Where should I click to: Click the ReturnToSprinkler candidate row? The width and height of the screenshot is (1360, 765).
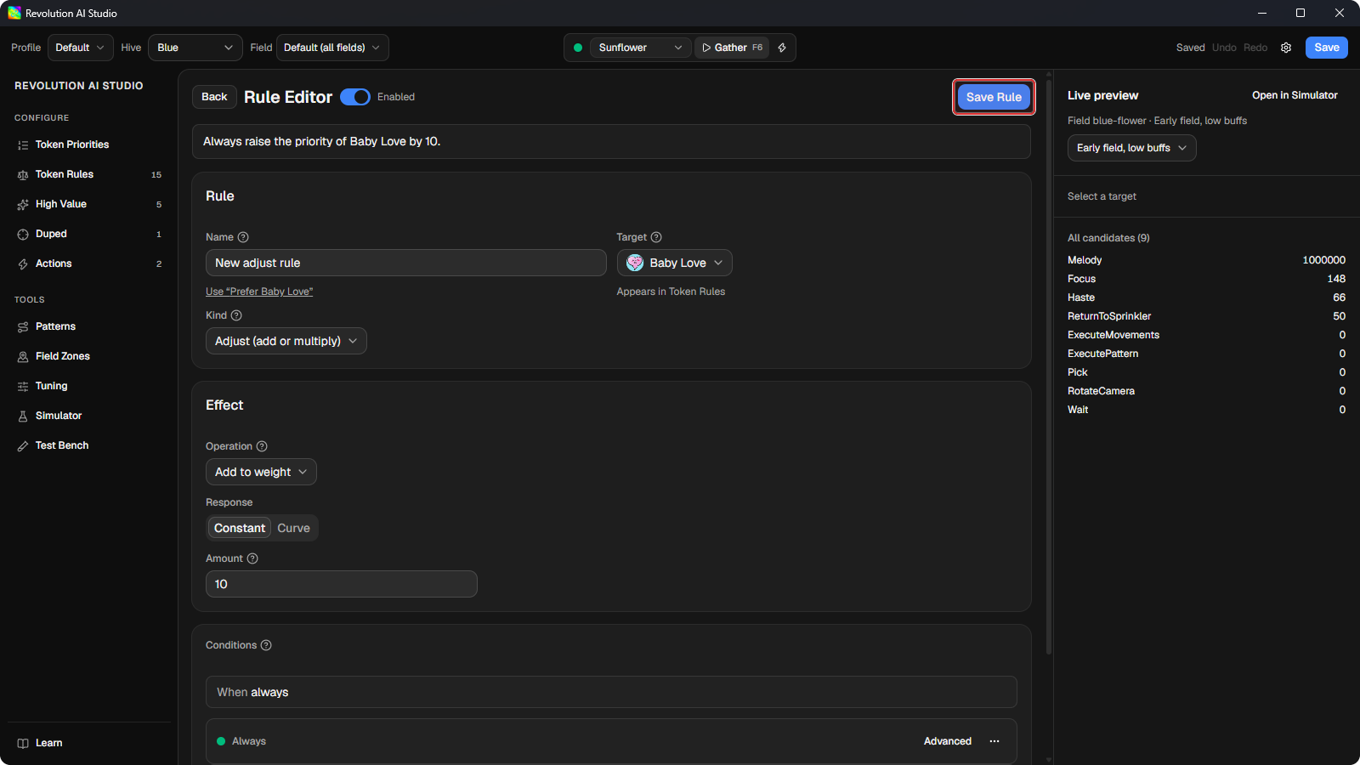pos(1206,316)
